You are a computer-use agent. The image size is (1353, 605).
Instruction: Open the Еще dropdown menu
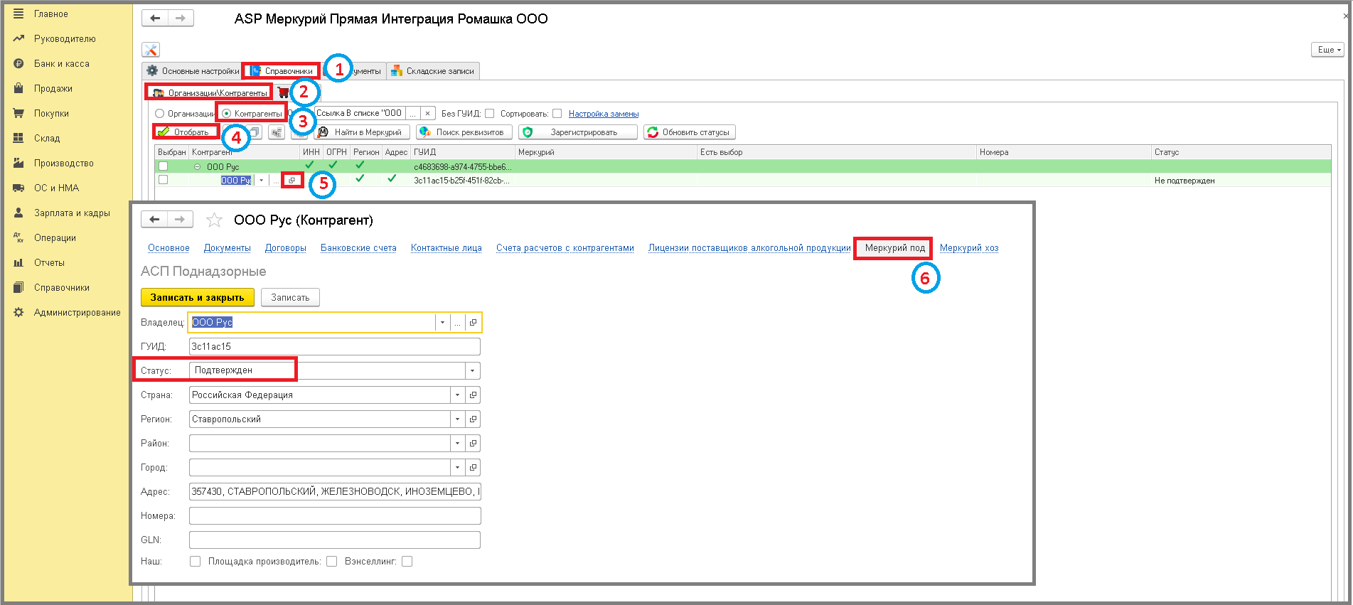pyautogui.click(x=1327, y=50)
